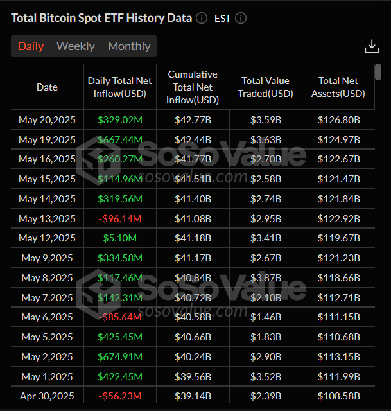The height and width of the screenshot is (411, 391).
Task: Select the May 20,2025 date cell
Action: (47, 120)
